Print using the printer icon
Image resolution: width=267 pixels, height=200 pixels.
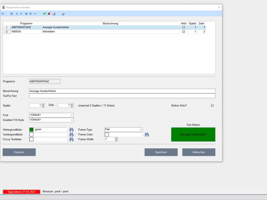click(x=54, y=14)
